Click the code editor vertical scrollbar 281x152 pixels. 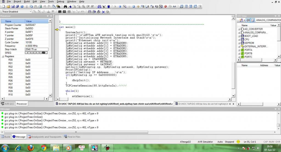pos(233,57)
